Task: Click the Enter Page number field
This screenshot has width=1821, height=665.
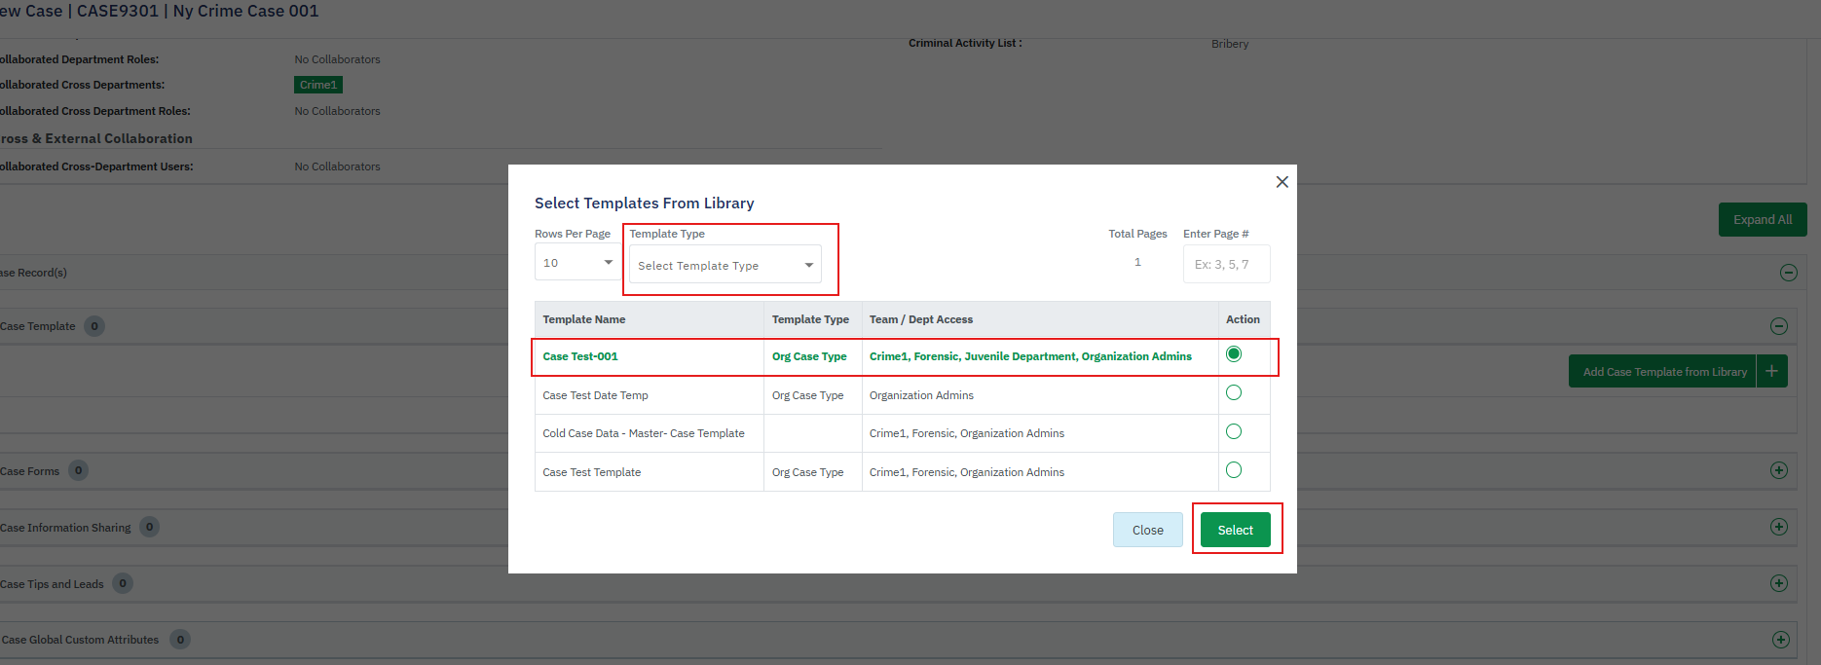Action: (1226, 264)
